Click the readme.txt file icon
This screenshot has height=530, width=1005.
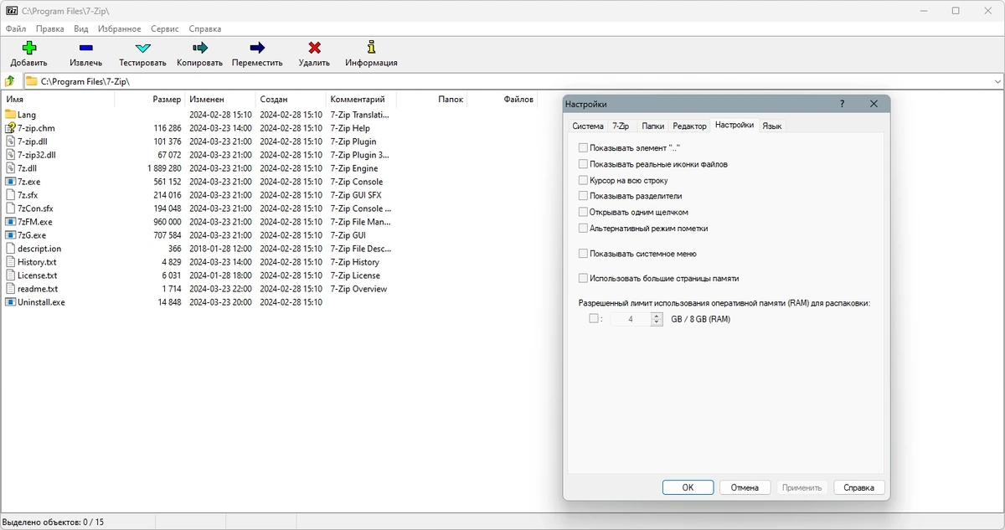[x=11, y=289]
